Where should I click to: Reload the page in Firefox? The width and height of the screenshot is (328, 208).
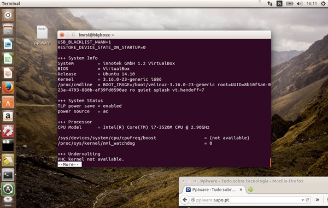click(307, 200)
